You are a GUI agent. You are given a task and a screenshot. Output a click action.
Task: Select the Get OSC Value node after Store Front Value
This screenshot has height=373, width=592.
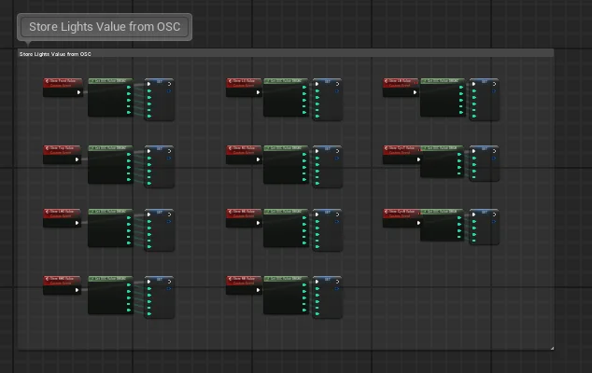click(x=110, y=97)
